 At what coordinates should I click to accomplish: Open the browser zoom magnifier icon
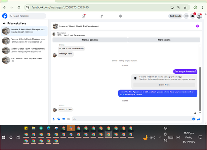[178, 7]
